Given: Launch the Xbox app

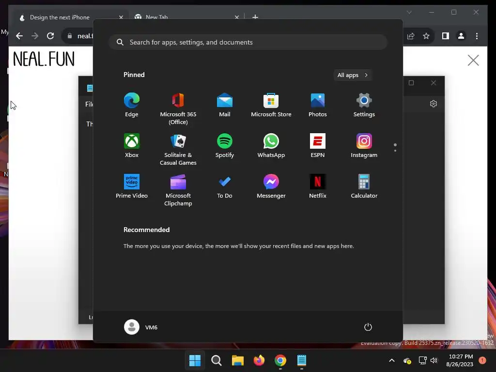Looking at the screenshot, I should [132, 145].
